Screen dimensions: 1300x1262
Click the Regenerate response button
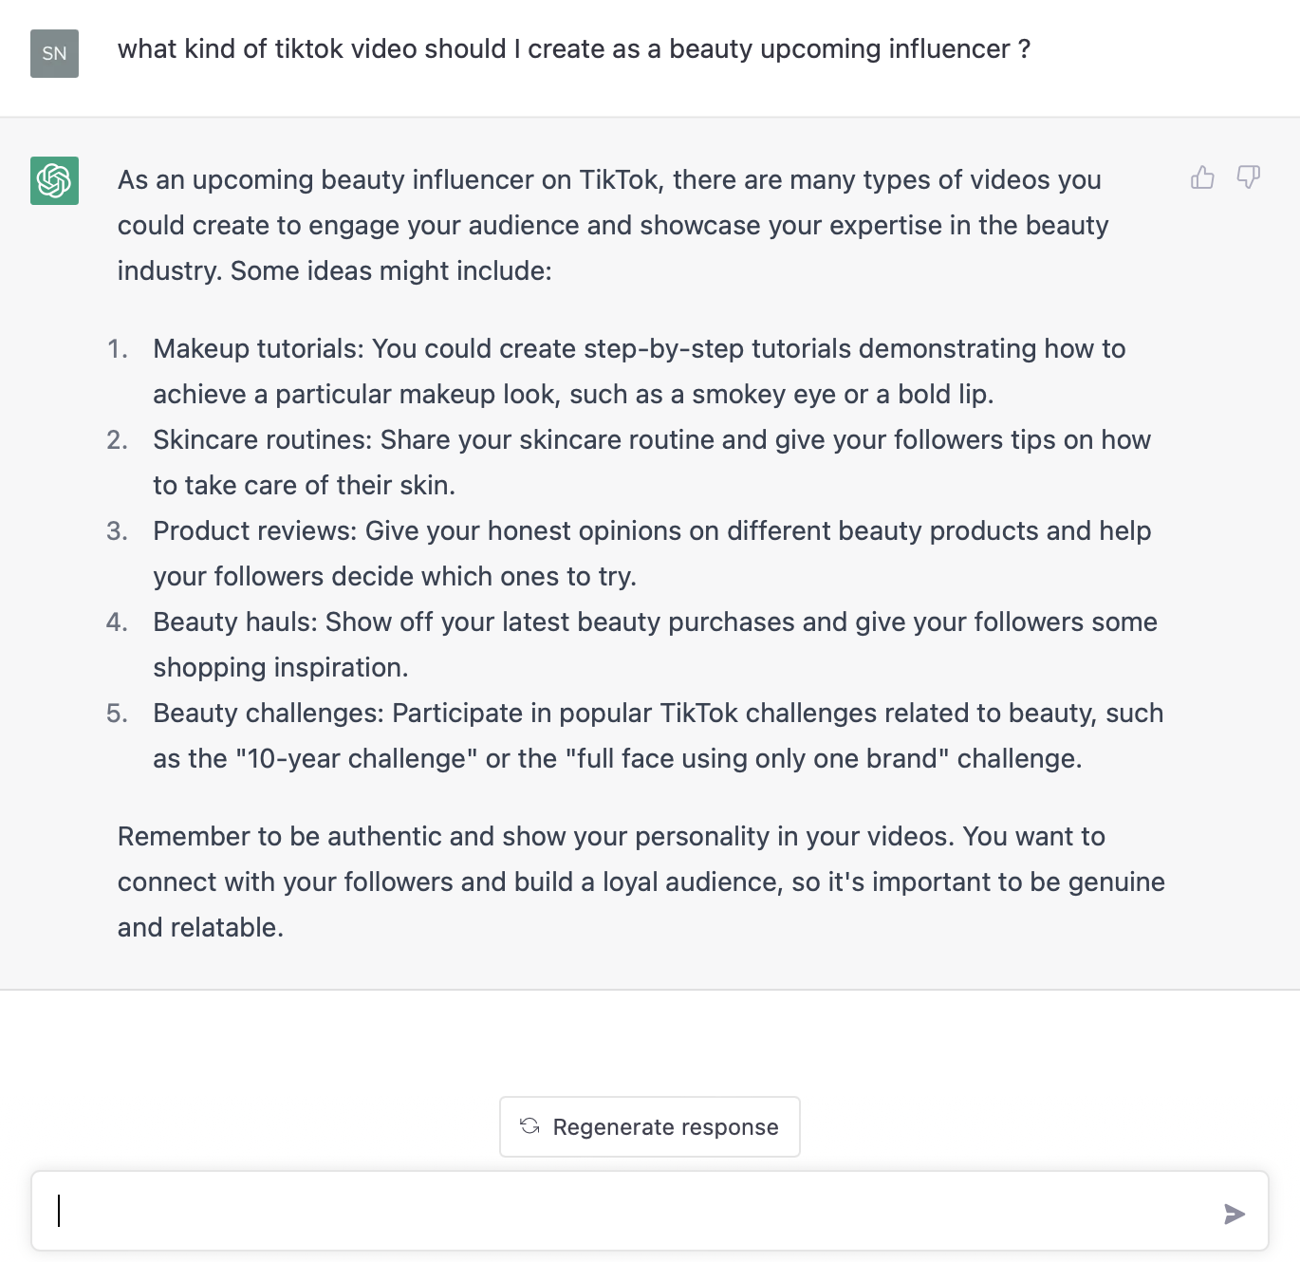(649, 1126)
